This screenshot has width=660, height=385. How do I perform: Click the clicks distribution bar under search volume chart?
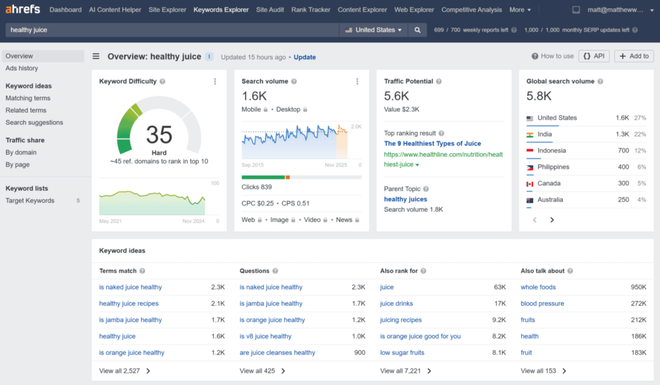[x=302, y=177]
